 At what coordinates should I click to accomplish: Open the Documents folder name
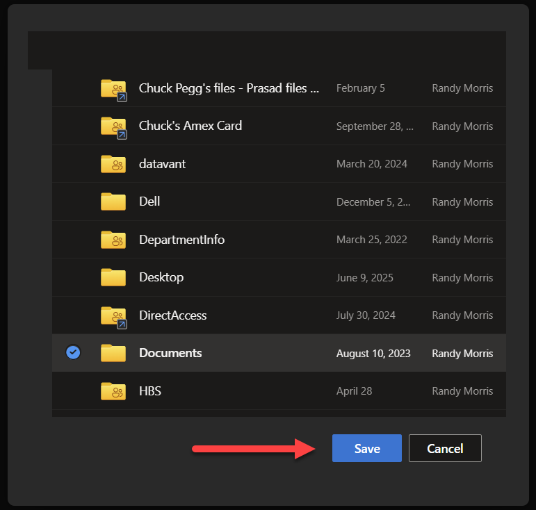coord(170,353)
